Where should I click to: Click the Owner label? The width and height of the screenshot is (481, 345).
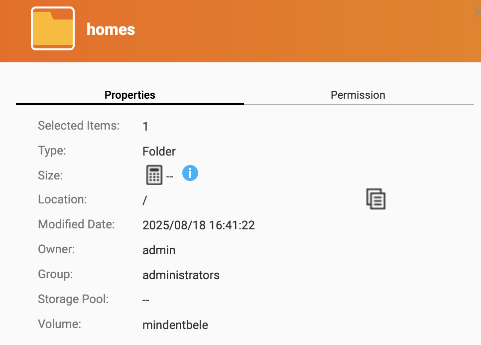click(x=56, y=249)
